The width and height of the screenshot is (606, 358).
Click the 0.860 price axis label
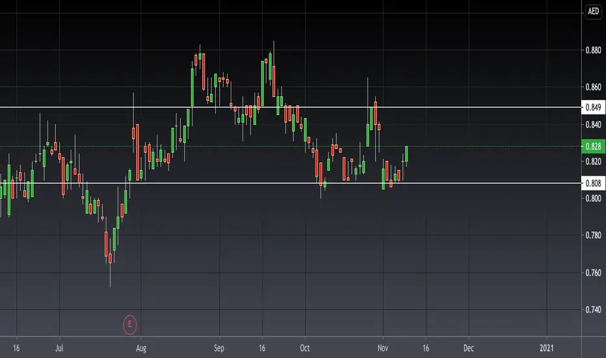click(x=593, y=87)
